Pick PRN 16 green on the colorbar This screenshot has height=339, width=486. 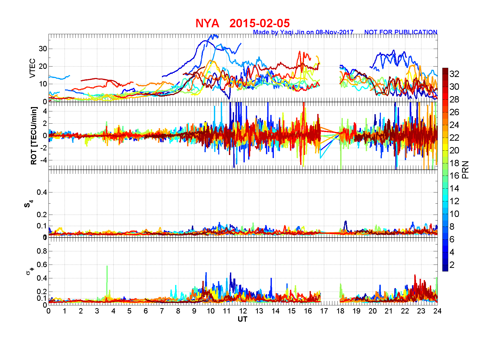445,176
